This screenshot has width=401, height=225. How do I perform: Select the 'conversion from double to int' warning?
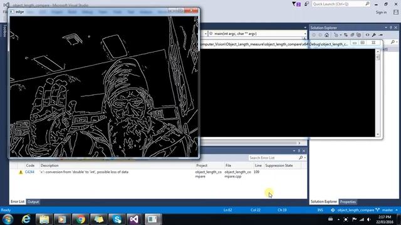[84, 172]
